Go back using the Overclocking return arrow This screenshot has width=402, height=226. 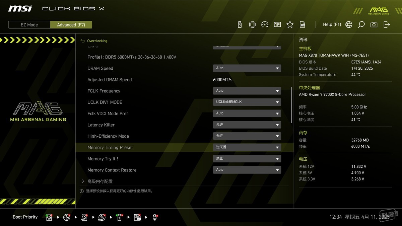(x=82, y=41)
